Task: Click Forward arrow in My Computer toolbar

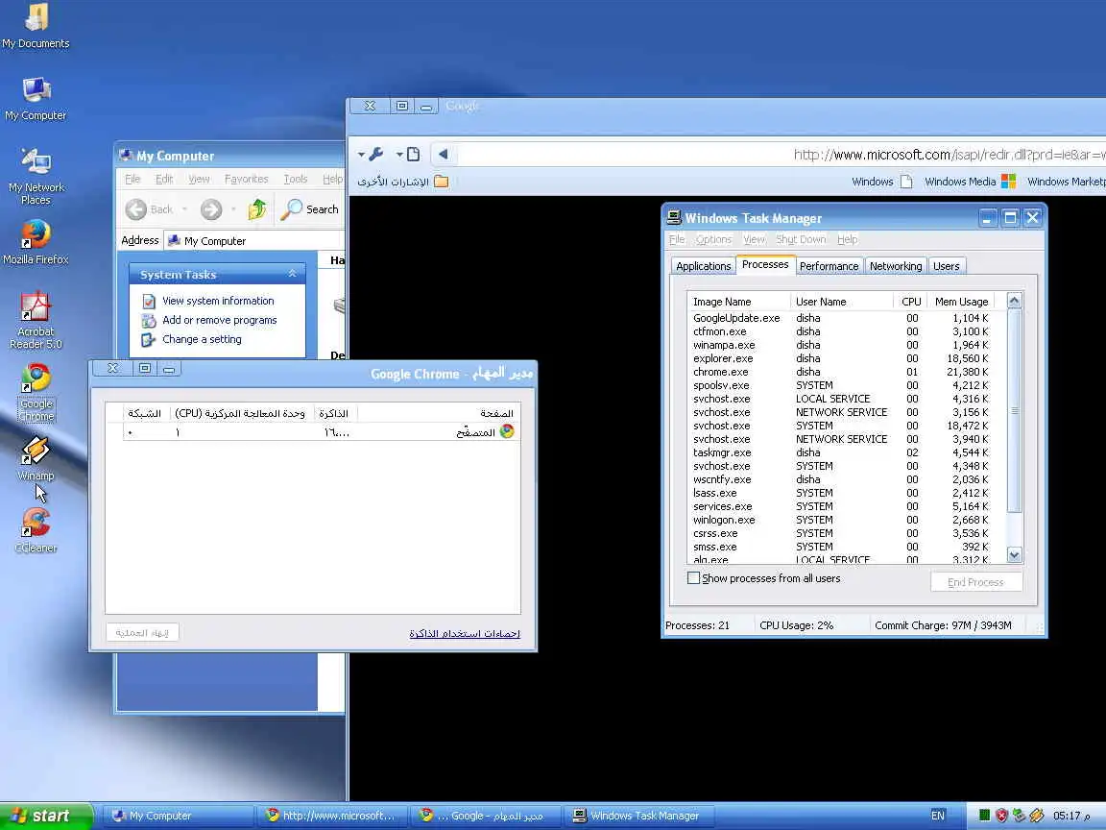Action: (211, 209)
